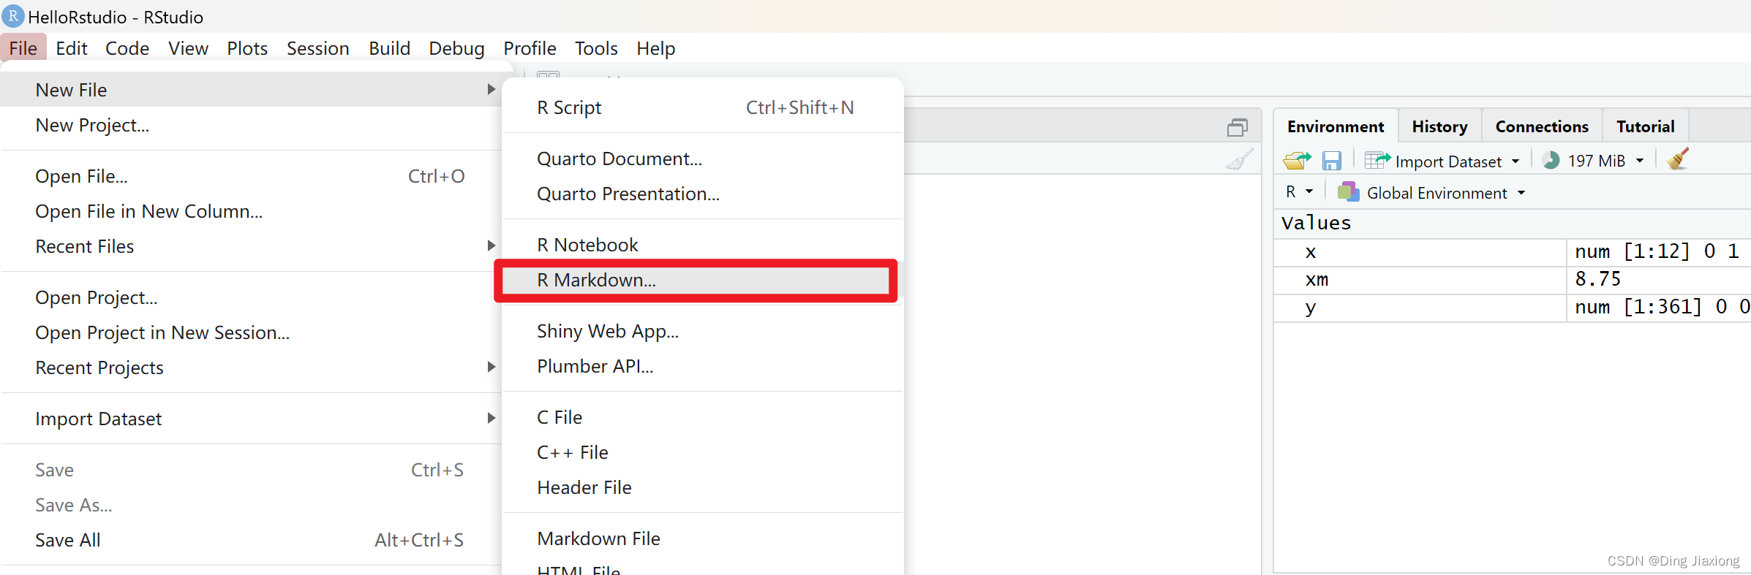Viewport: 1751px width, 575px height.
Task: Switch to the History tab
Action: coord(1439,126)
